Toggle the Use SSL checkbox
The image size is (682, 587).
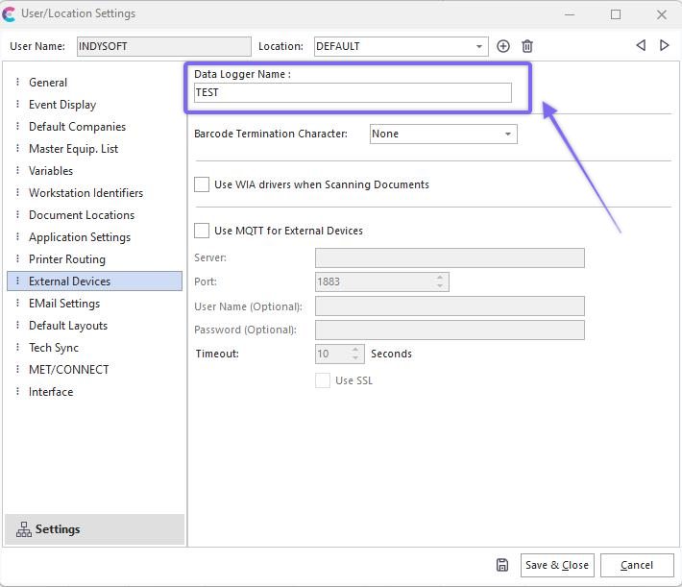pyautogui.click(x=323, y=380)
